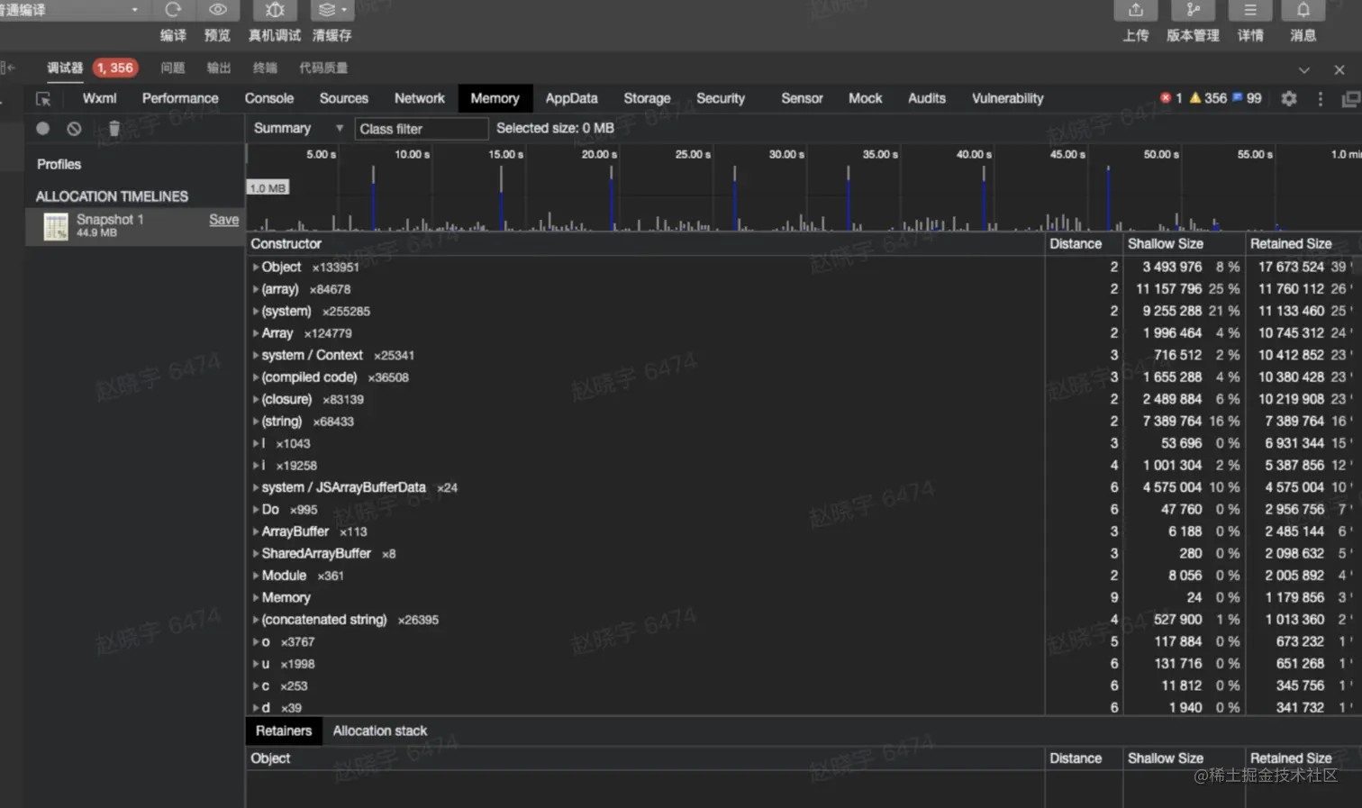Expand the (closure) constructor row
The image size is (1362, 808).
[x=256, y=400]
